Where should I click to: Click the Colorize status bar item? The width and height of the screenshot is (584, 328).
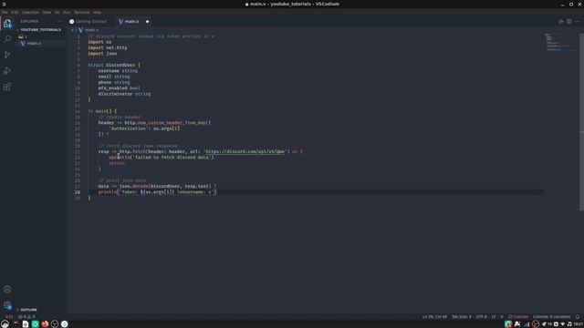tap(518, 317)
